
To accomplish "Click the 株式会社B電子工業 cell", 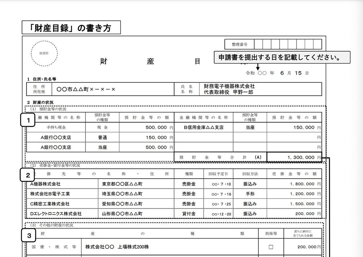I will tap(62, 194).
